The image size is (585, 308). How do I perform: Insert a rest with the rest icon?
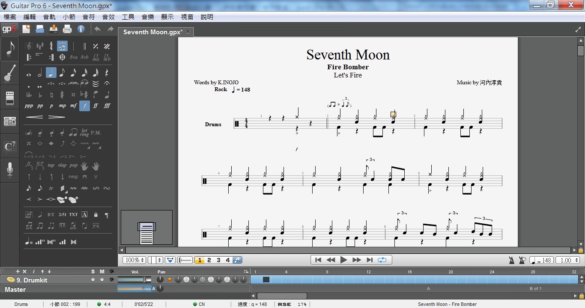pyautogui.click(x=107, y=73)
